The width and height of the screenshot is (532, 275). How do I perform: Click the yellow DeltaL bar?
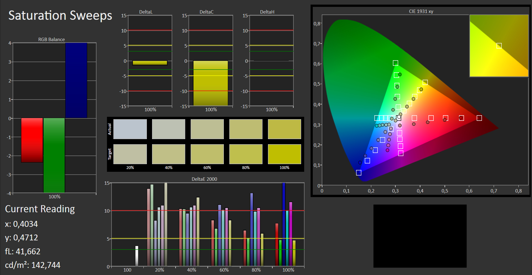150,63
